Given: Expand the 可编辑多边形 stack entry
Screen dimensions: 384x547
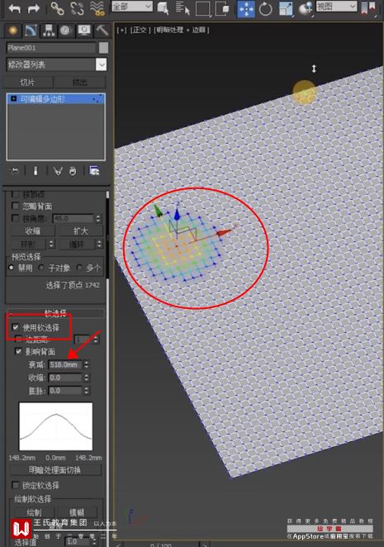Looking at the screenshot, I should pos(13,99).
